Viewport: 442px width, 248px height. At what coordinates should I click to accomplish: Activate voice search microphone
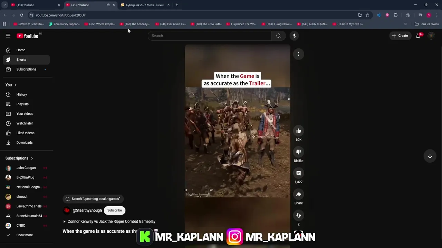[x=294, y=36]
